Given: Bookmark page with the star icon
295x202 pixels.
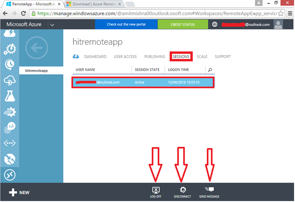Looking at the screenshot, I should click(281, 13).
